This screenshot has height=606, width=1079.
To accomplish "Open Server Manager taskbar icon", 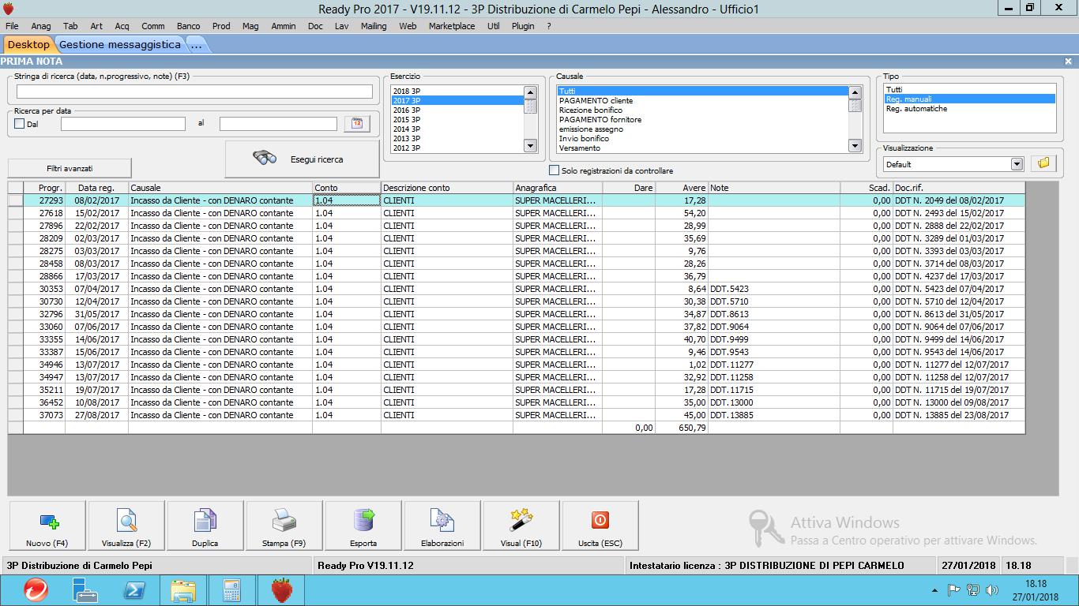I will click(85, 590).
